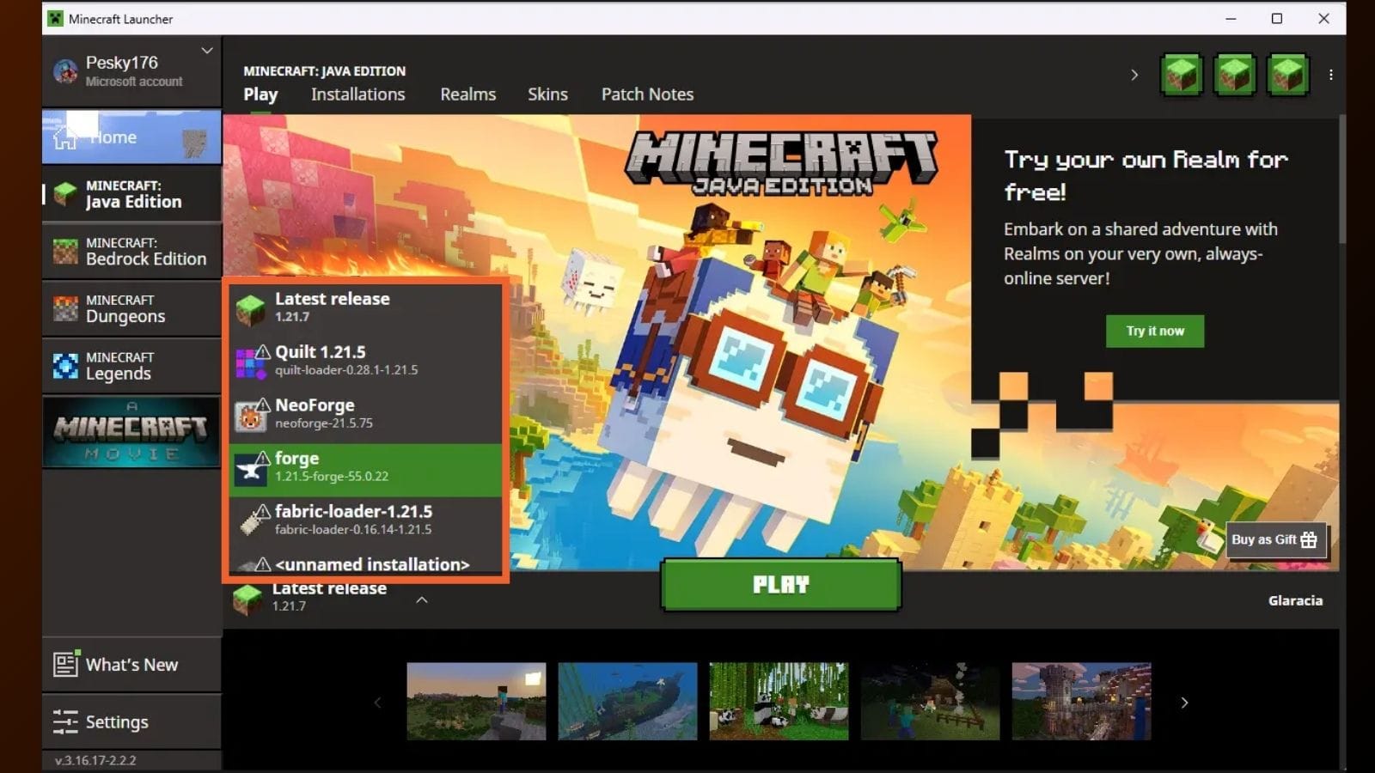Open What's New news icon

point(65,664)
